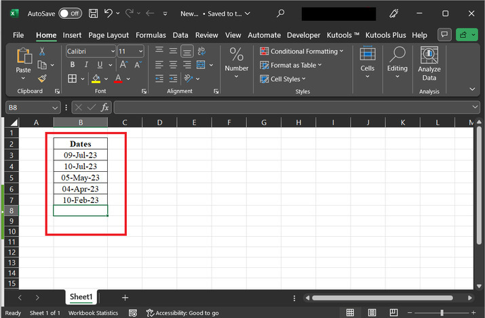
Task: Click the Insert Function fx icon
Action: pos(105,108)
